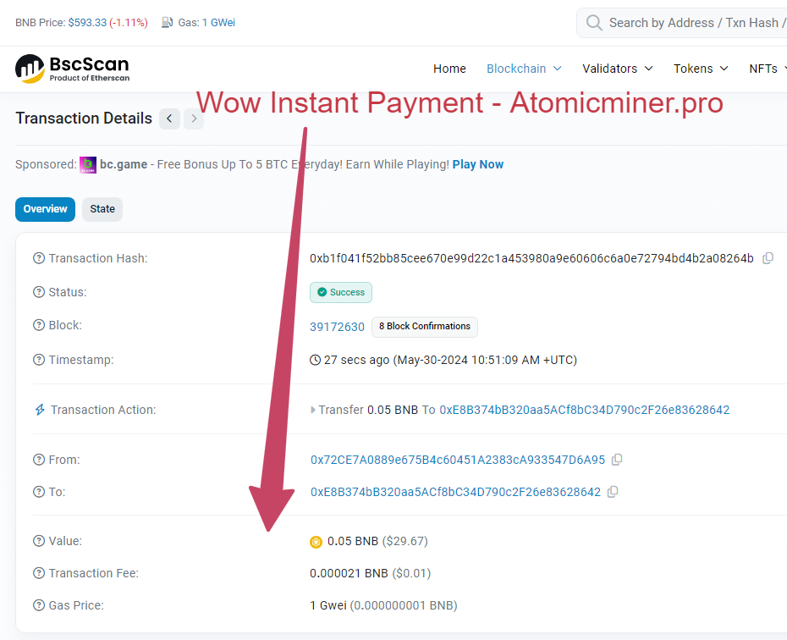Click the Value help icon
787x640 pixels.
pos(39,541)
